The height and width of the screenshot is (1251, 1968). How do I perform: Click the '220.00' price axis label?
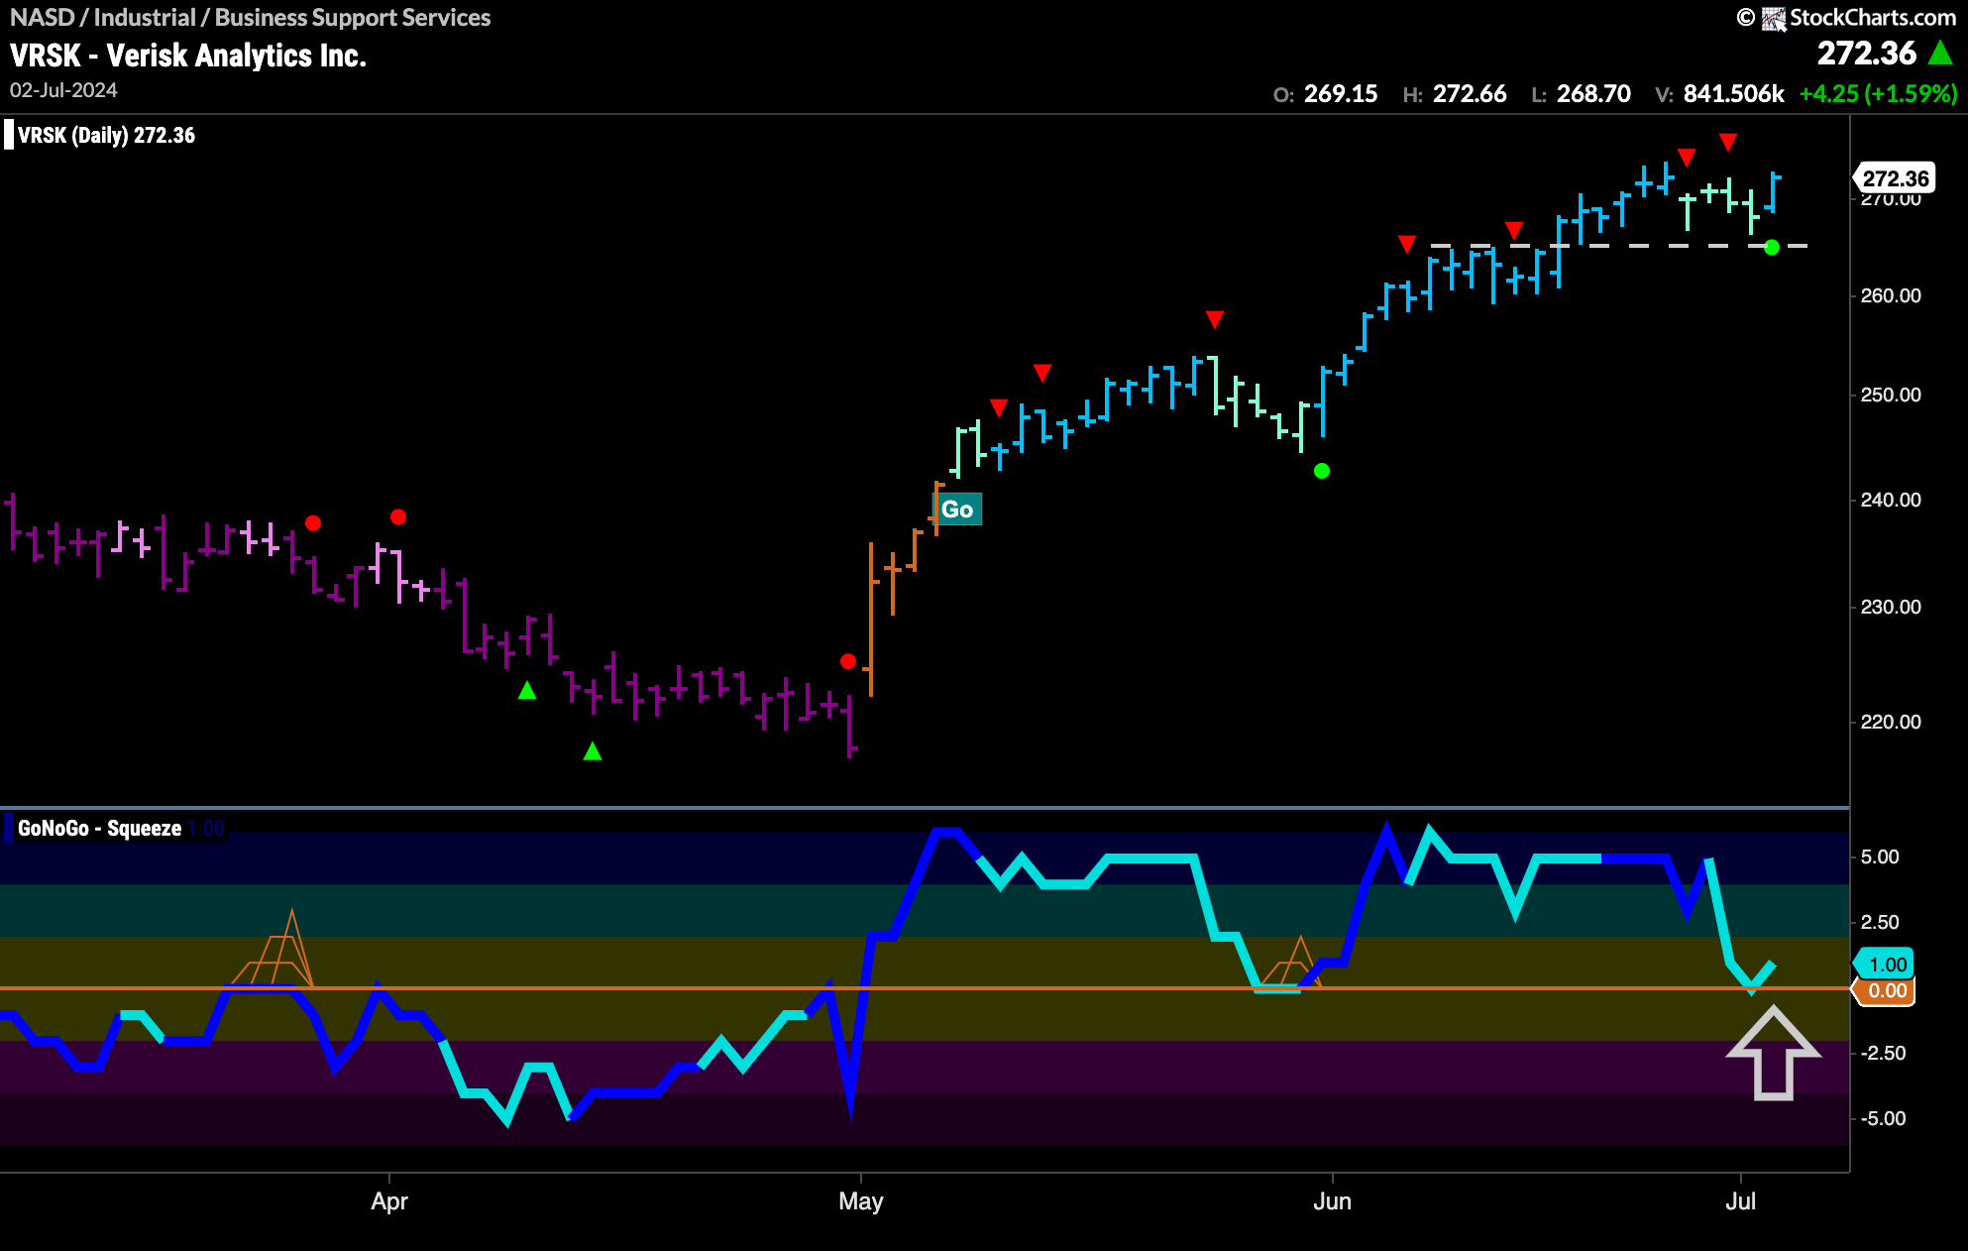pyautogui.click(x=1891, y=722)
